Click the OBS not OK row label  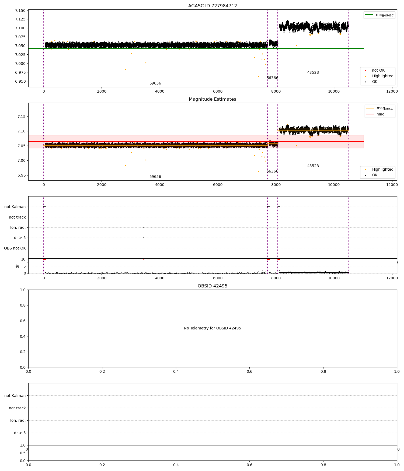coord(15,248)
